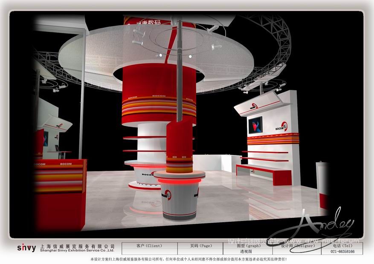Click the sinvy company logo
This screenshot has height=264, width=374.
pyautogui.click(x=26, y=248)
